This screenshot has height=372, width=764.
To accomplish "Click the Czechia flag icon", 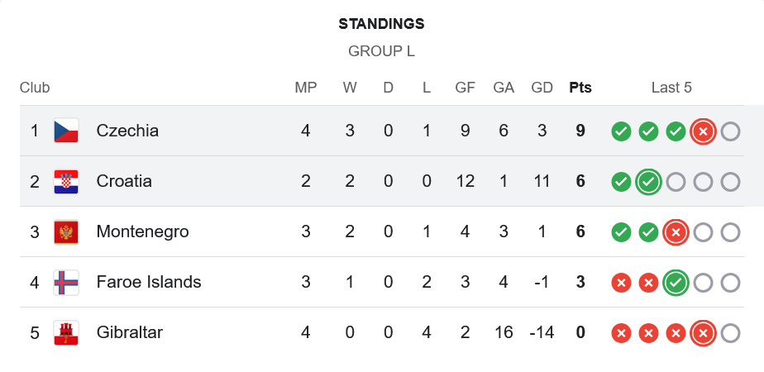I will click(x=66, y=131).
